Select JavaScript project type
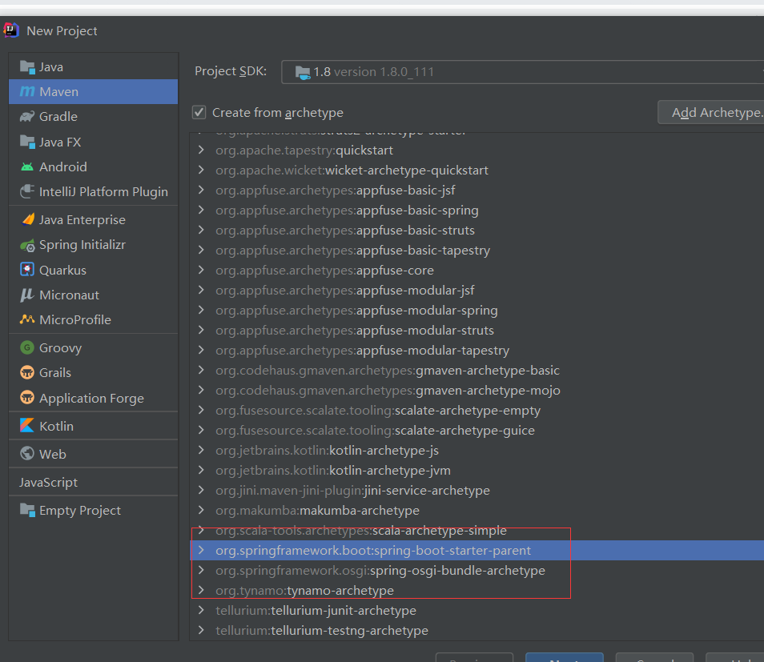 tap(48, 482)
